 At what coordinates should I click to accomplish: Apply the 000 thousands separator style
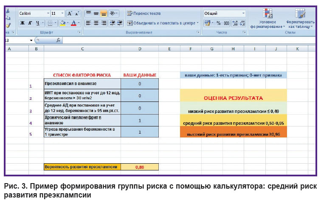(x=226, y=23)
